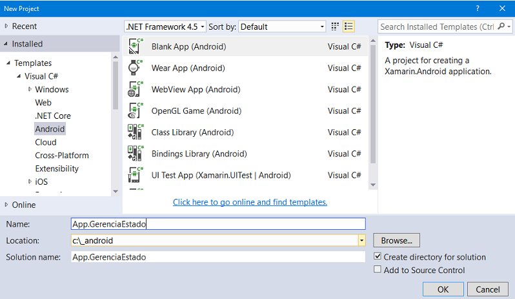Select the OpenGL Game (Android) icon
515x299 pixels.
(136, 110)
